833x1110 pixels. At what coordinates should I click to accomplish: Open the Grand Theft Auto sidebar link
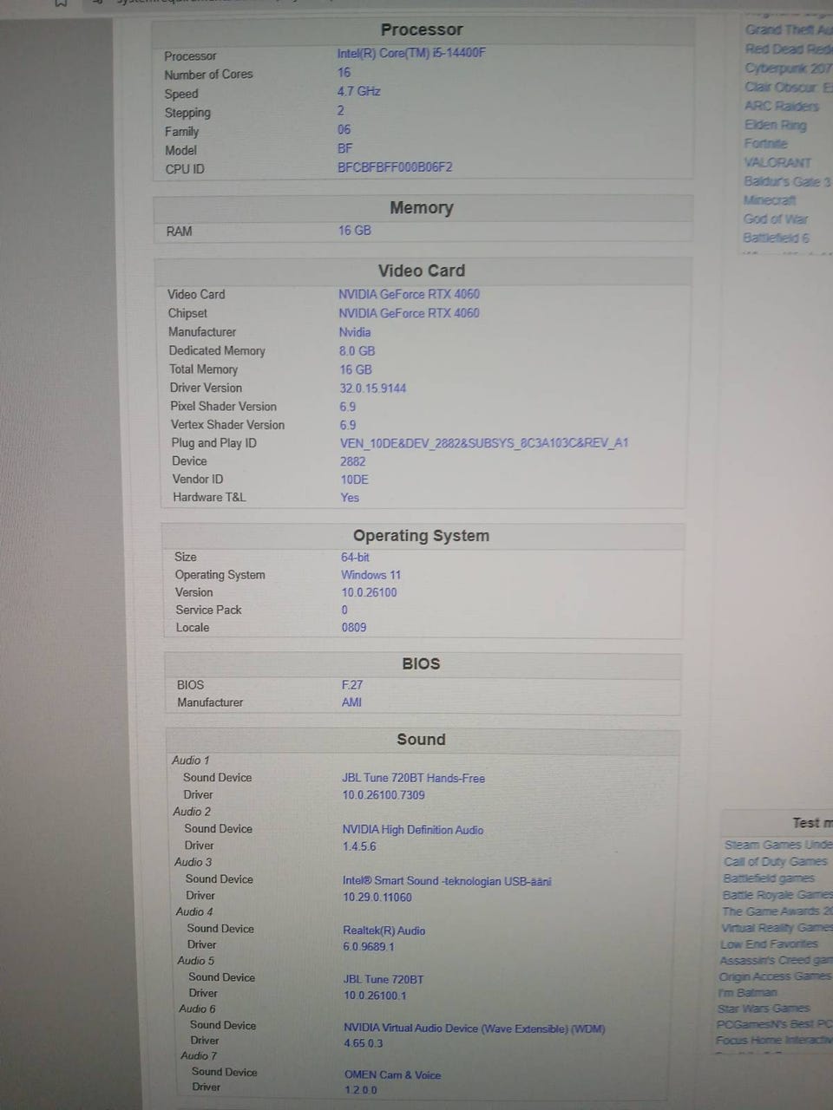point(788,29)
